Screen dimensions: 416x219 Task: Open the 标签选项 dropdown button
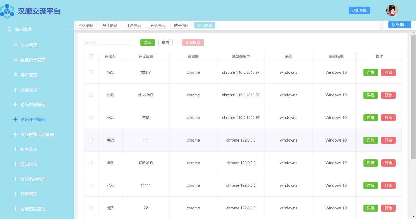[400, 25]
